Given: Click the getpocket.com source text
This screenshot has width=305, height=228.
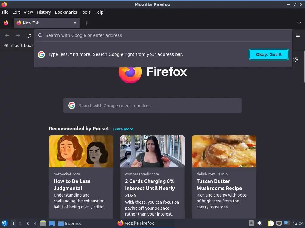Looking at the screenshot, I should coord(67,174).
